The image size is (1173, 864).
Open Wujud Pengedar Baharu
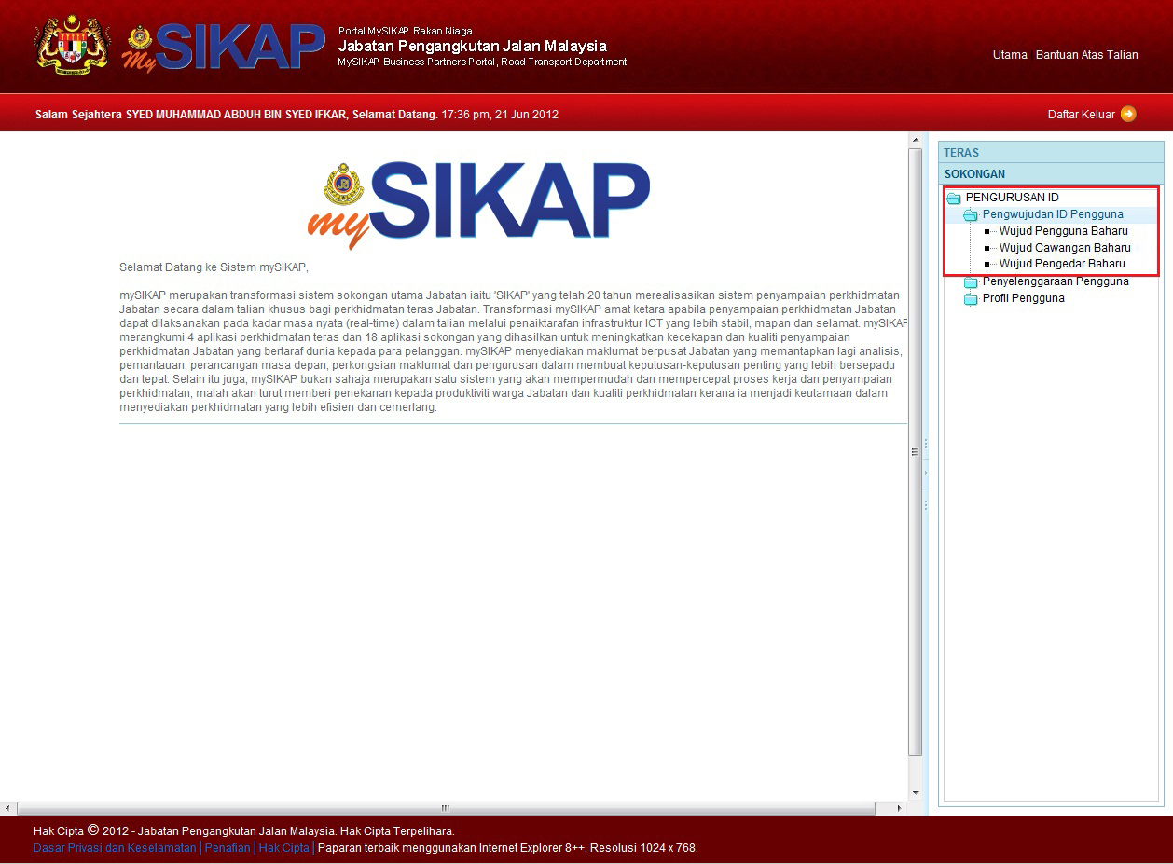pos(1062,264)
